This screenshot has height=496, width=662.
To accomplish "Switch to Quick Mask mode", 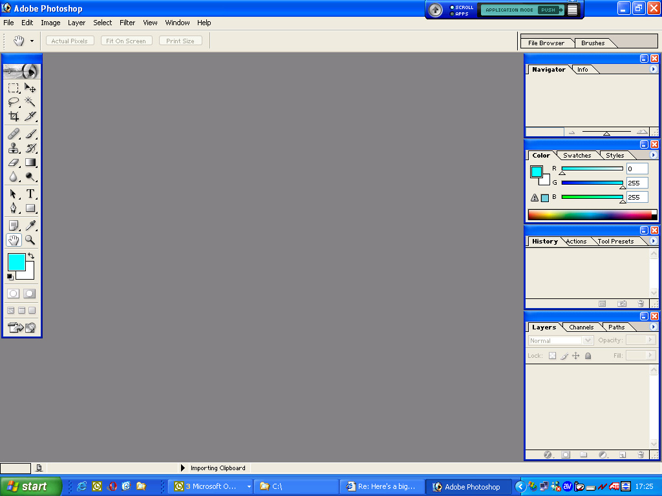I will point(29,293).
